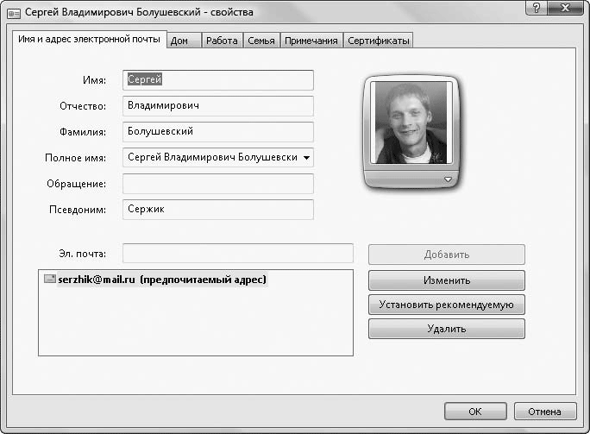590x434 pixels.
Task: Focus the Эл. почта input field
Action: [x=238, y=254]
